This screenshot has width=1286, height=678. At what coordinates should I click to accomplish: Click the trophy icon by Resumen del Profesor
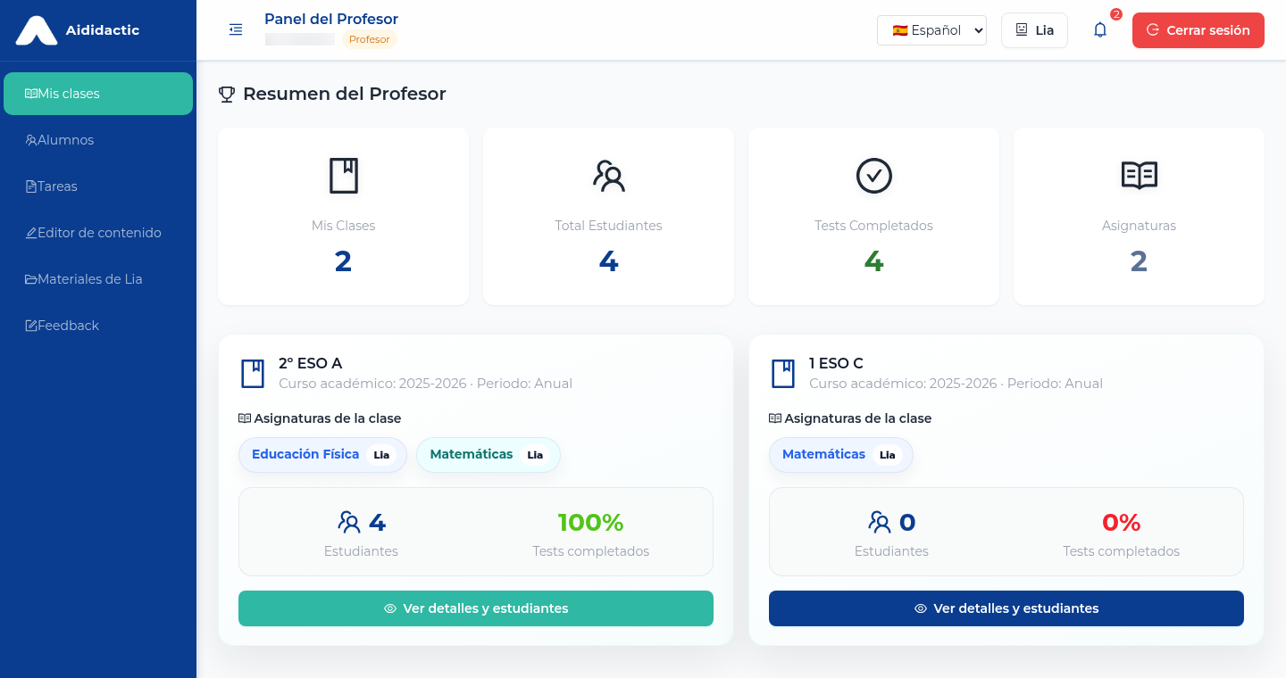click(227, 94)
